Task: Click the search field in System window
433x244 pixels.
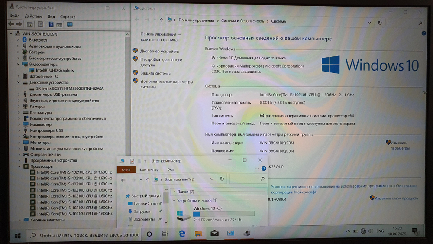Action: (406, 23)
